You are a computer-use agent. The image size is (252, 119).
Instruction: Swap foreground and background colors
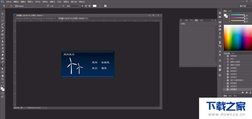[4, 86]
